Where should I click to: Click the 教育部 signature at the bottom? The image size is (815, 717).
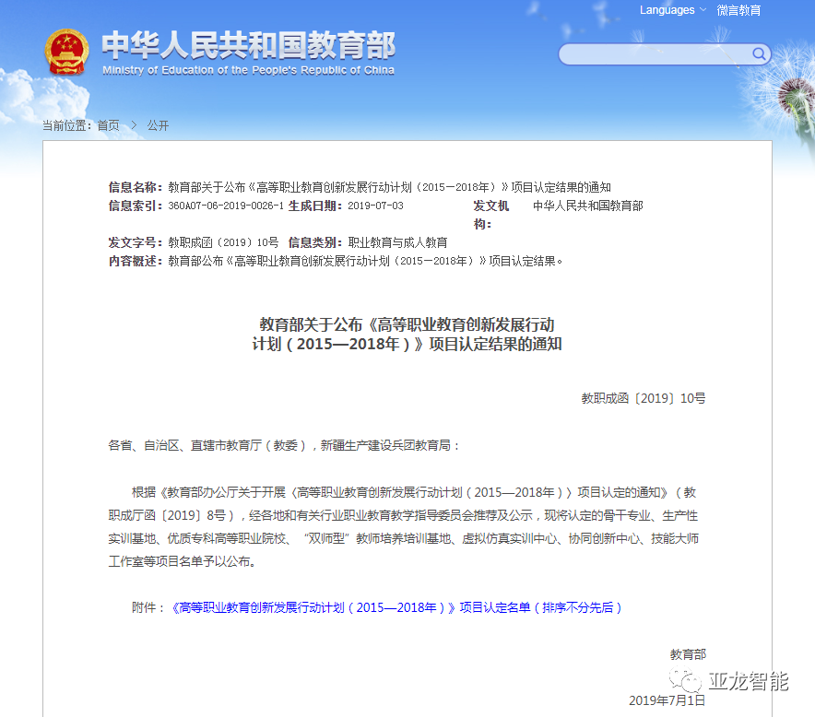688,654
